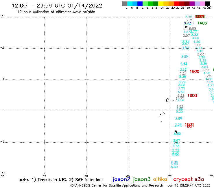Click the "-10" latitude axis label
The image size is (214, 188).
[x=3, y=173]
